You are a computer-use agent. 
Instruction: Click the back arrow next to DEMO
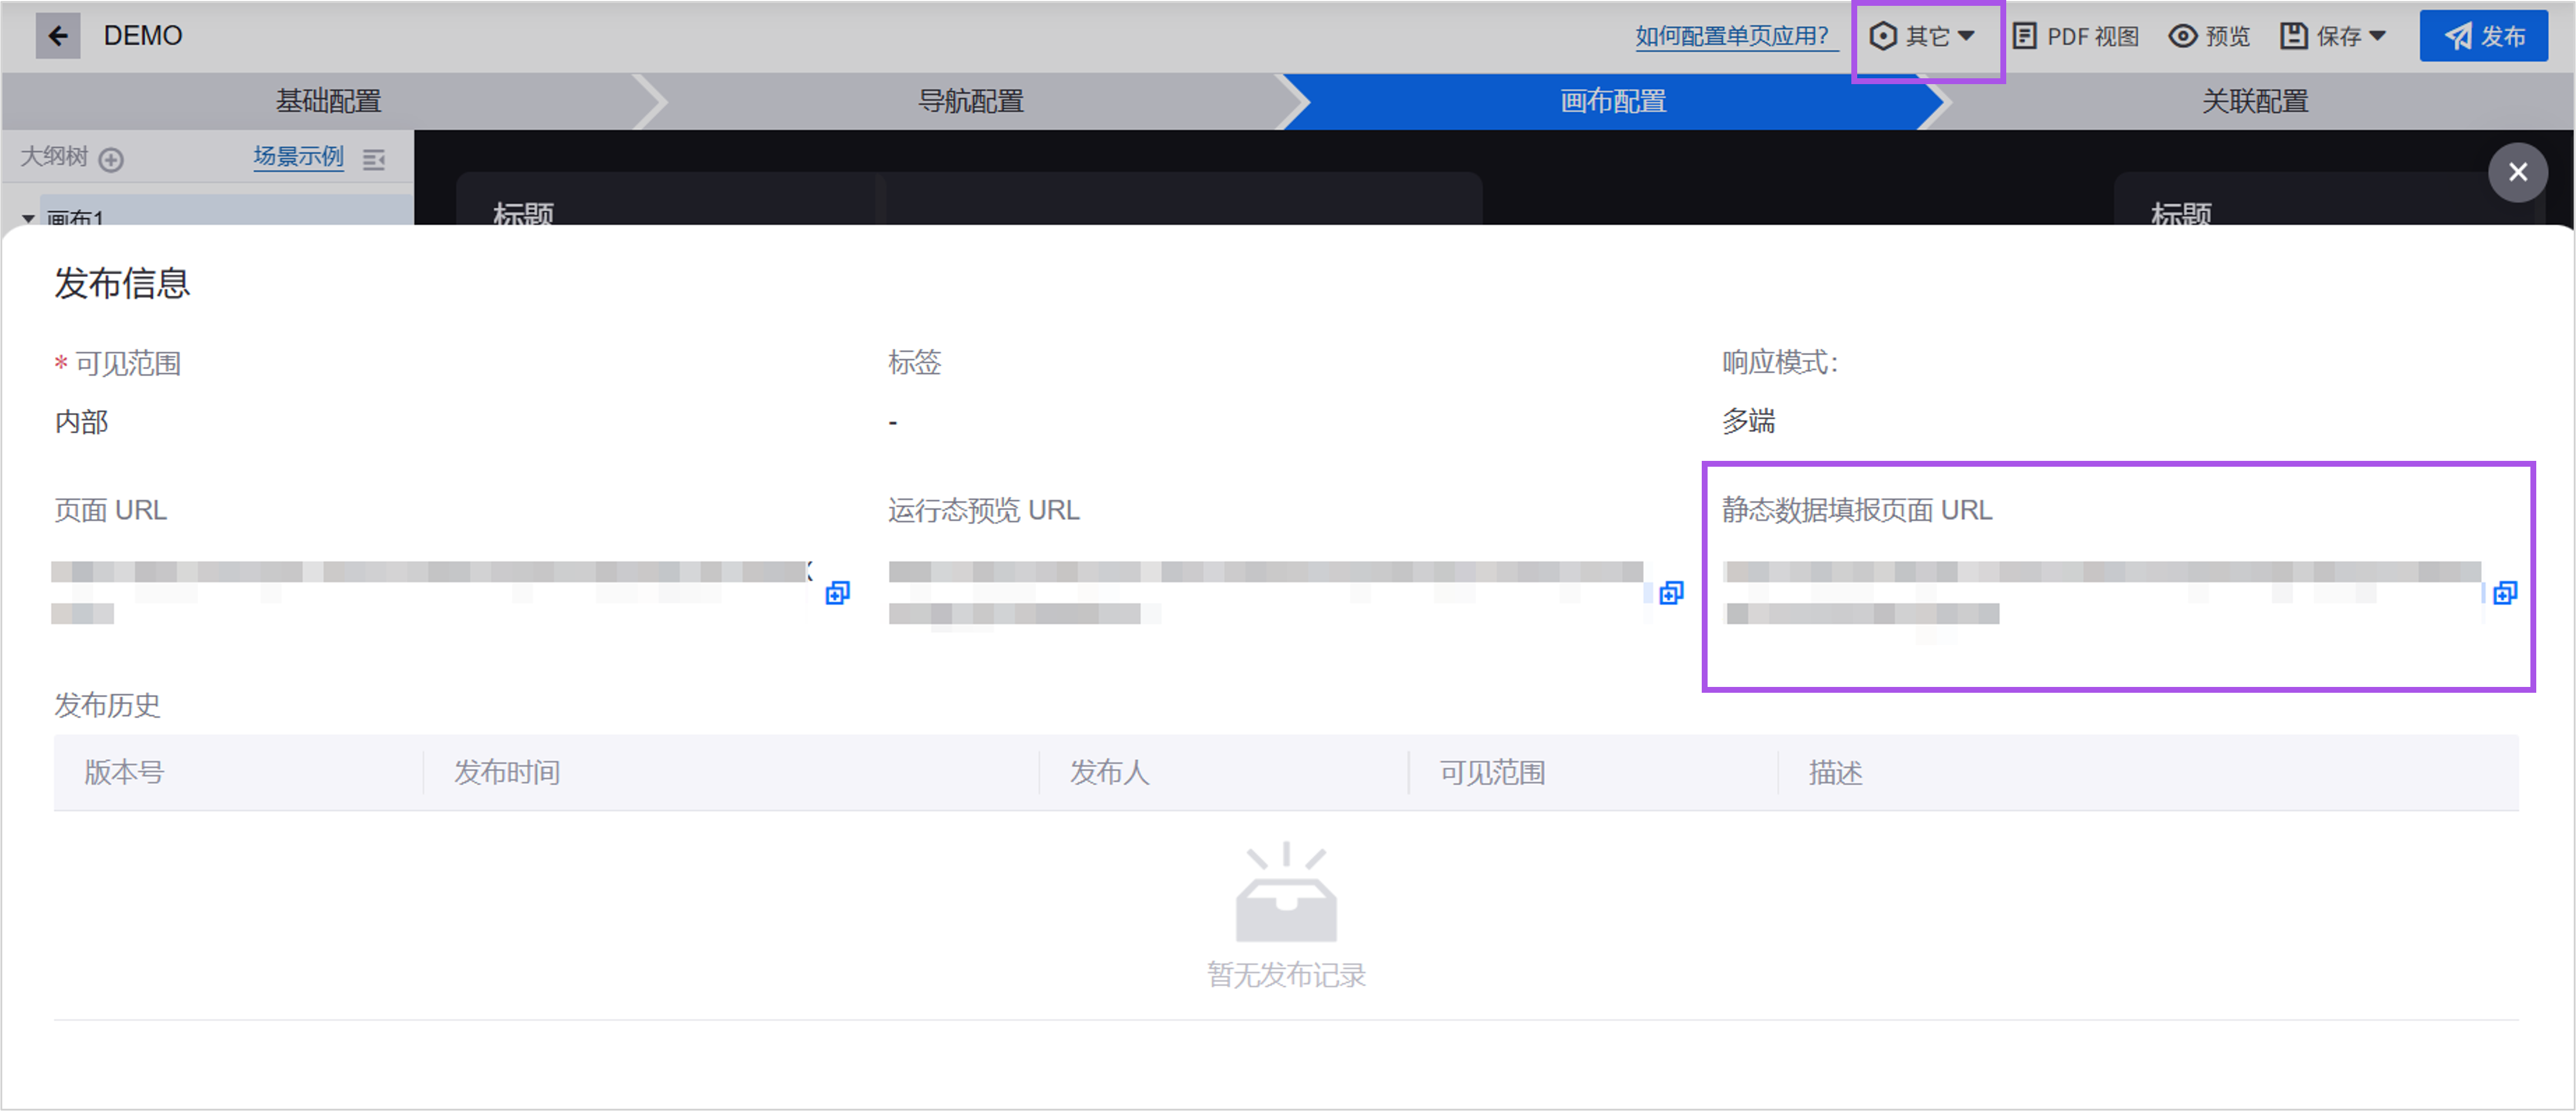point(57,36)
